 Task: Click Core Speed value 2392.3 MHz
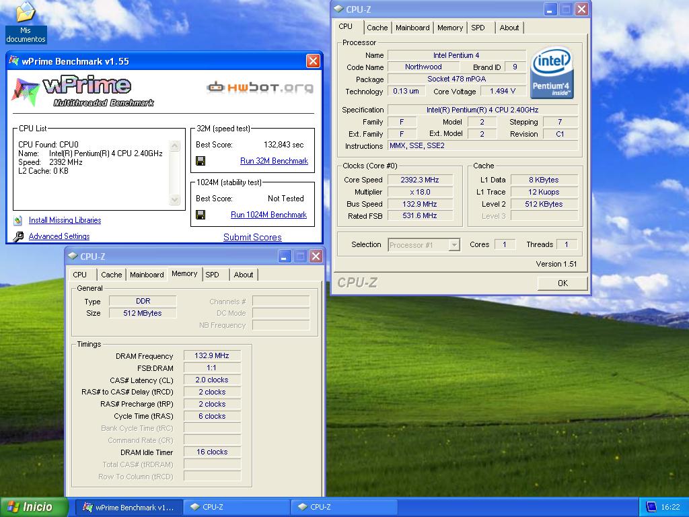(420, 180)
